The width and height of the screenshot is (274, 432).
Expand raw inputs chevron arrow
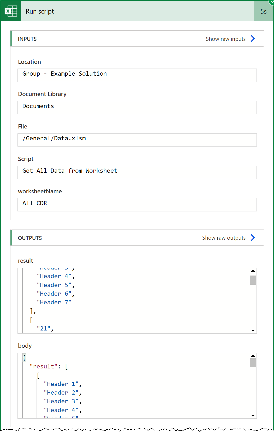coord(253,39)
